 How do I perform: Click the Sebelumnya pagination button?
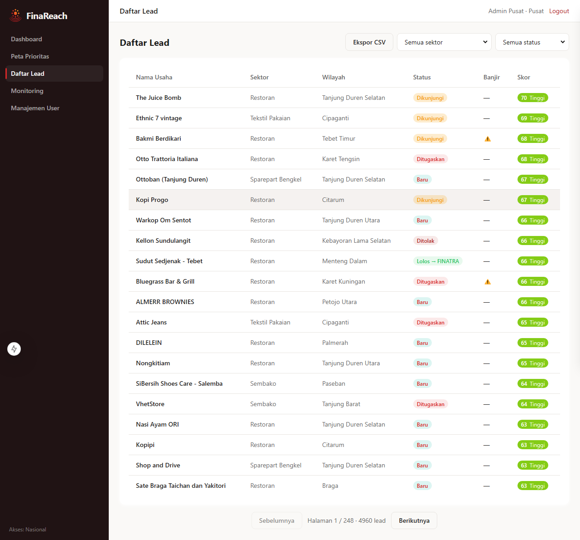[x=276, y=520]
